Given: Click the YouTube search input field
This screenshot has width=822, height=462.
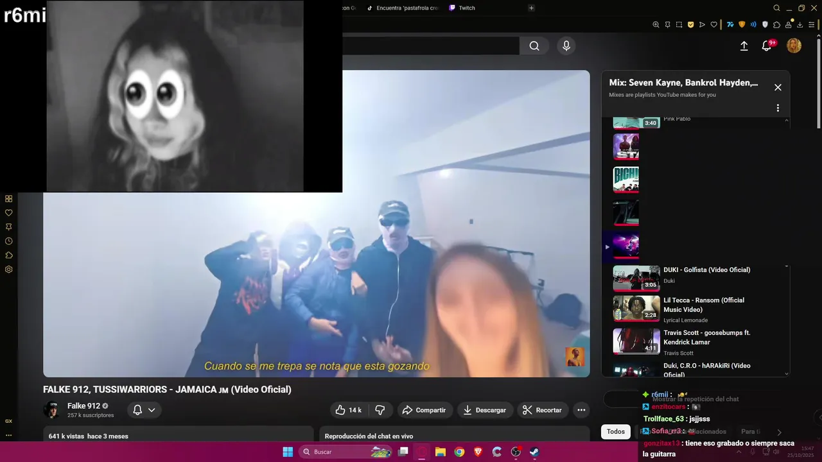Looking at the screenshot, I should (430, 46).
